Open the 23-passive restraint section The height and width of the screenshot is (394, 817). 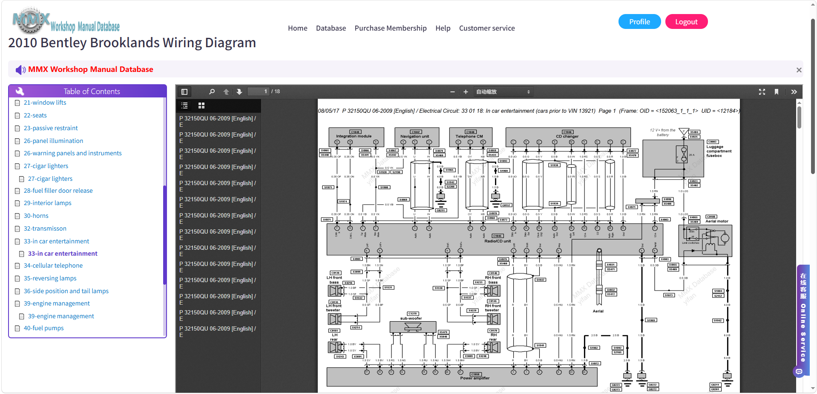pos(51,128)
